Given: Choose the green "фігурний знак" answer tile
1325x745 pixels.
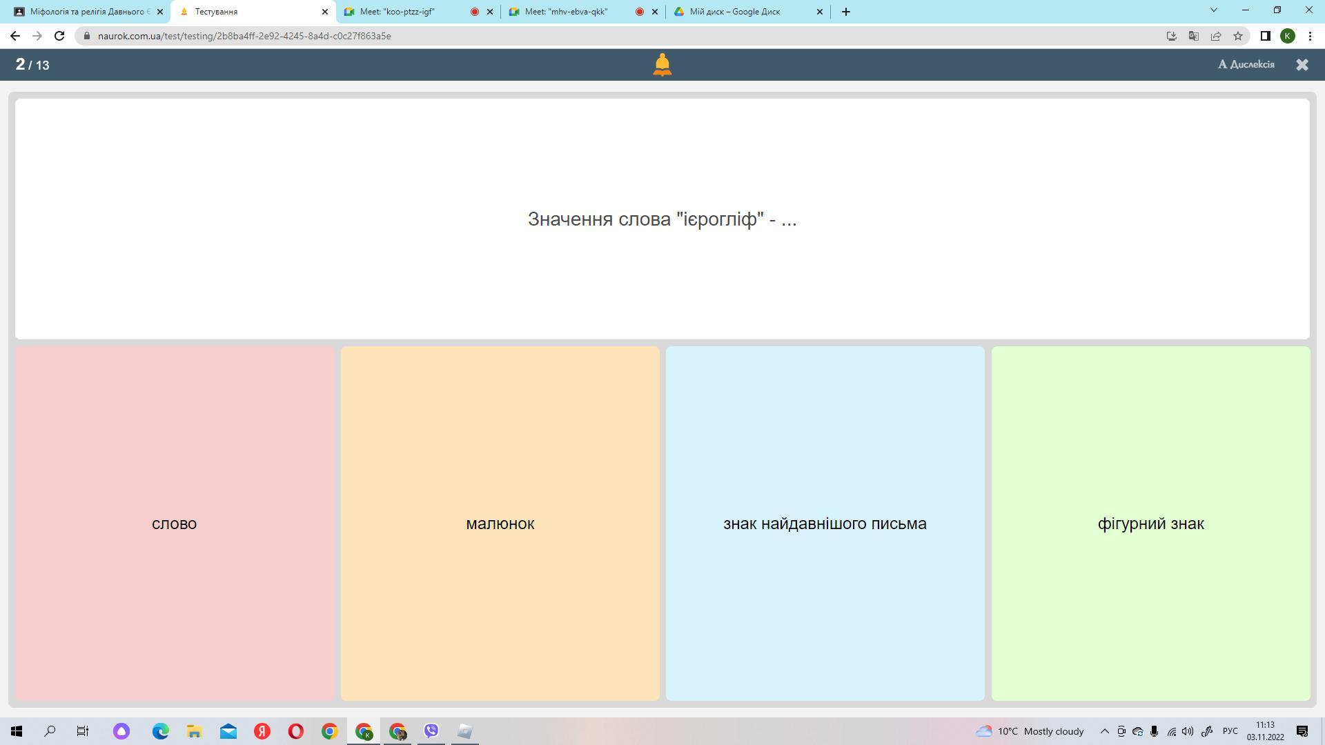Looking at the screenshot, I should tap(1150, 524).
